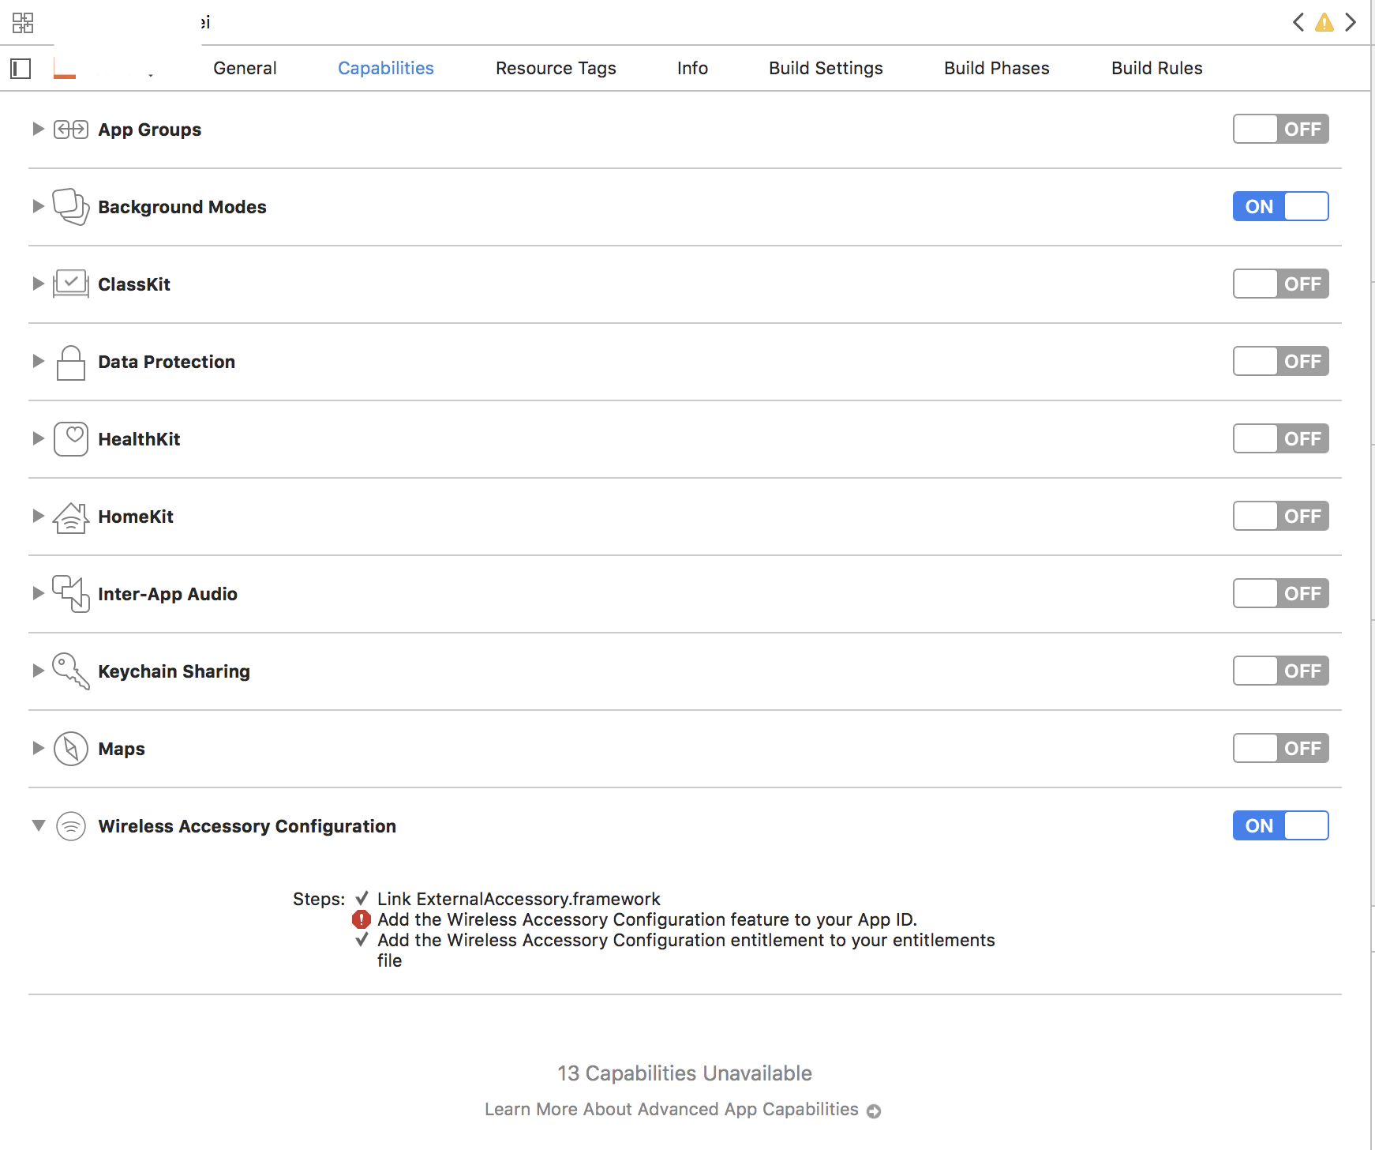
Task: Turn off the Background Modes switch
Action: click(1279, 207)
